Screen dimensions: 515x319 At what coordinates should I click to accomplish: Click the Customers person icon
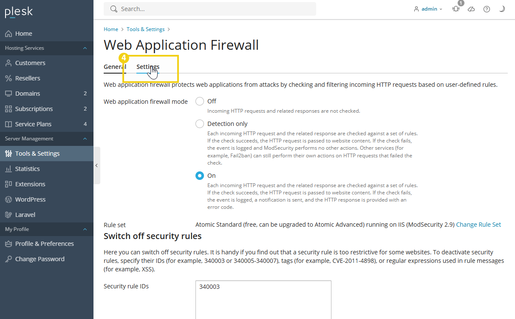[x=8, y=63]
